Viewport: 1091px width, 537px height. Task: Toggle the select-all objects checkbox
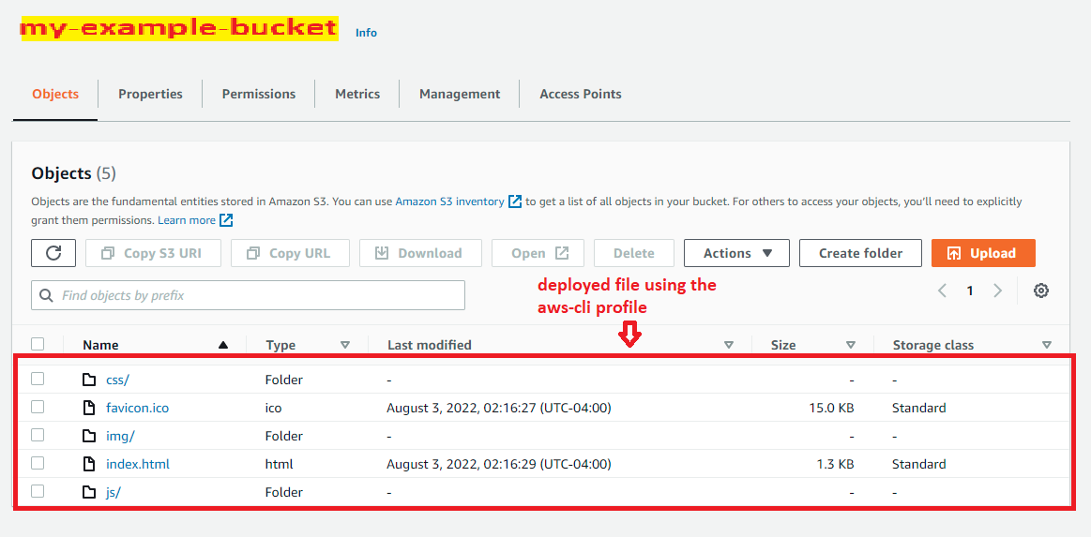(38, 344)
